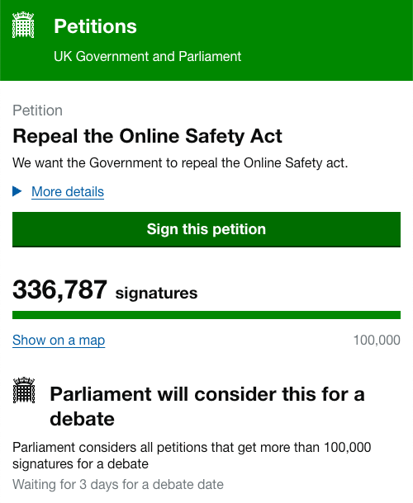
Task: Click the white portcullis logo in the header
Action: tap(23, 25)
